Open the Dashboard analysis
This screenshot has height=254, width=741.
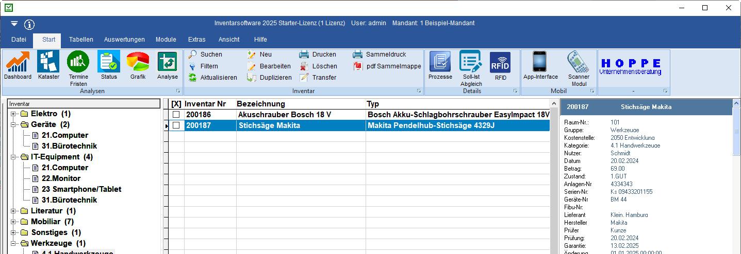[18, 65]
